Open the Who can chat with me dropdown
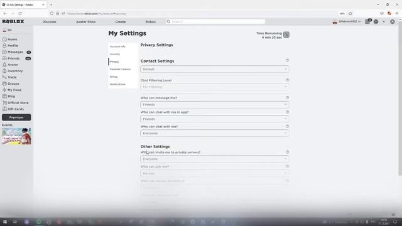This screenshot has height=226, width=402. pyautogui.click(x=215, y=133)
